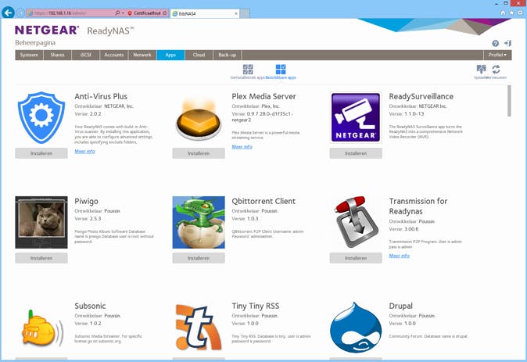
Task: Open browser favorites star icon
Action: coord(511,13)
